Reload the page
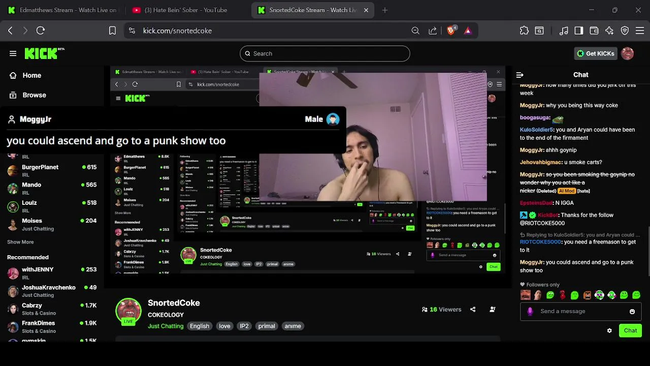650x366 pixels. [x=41, y=30]
